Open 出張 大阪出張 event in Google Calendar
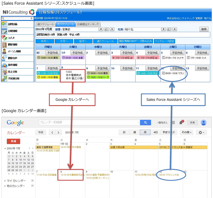 [134, 147]
